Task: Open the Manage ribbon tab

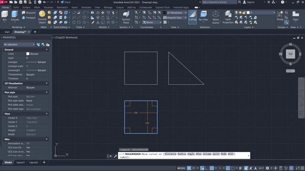Action: coord(108,8)
